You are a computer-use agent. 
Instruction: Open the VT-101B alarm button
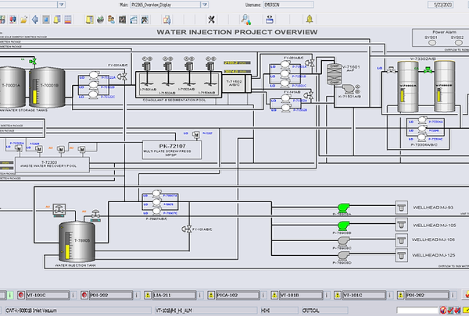click(301, 295)
